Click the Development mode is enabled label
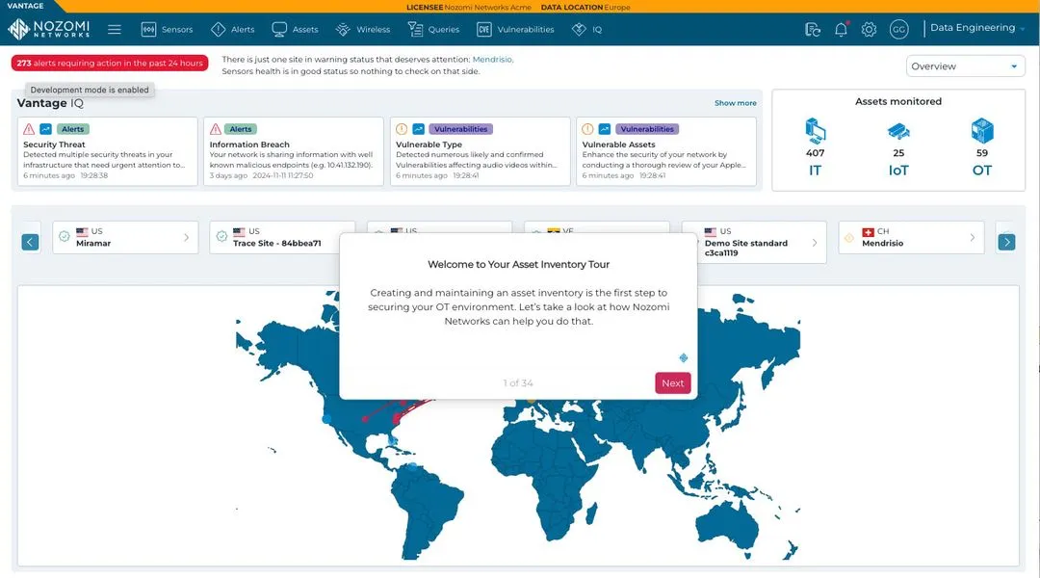Screen dimensions: 1040x578 [x=90, y=90]
